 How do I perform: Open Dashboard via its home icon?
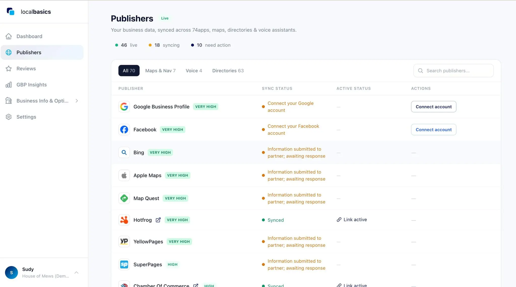[x=9, y=36]
